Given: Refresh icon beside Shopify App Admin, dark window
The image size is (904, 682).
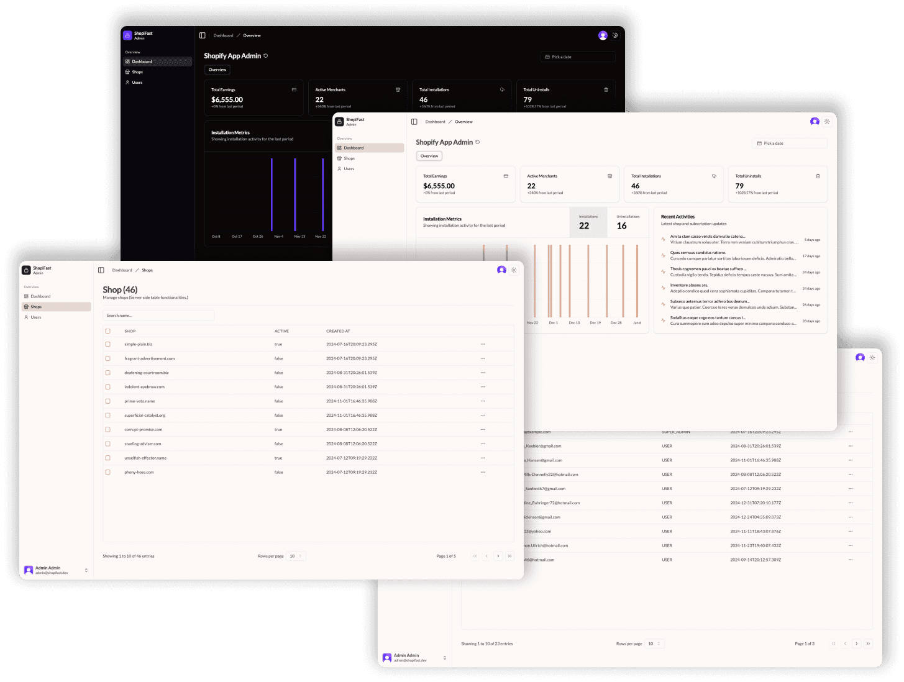Looking at the screenshot, I should [x=266, y=56].
